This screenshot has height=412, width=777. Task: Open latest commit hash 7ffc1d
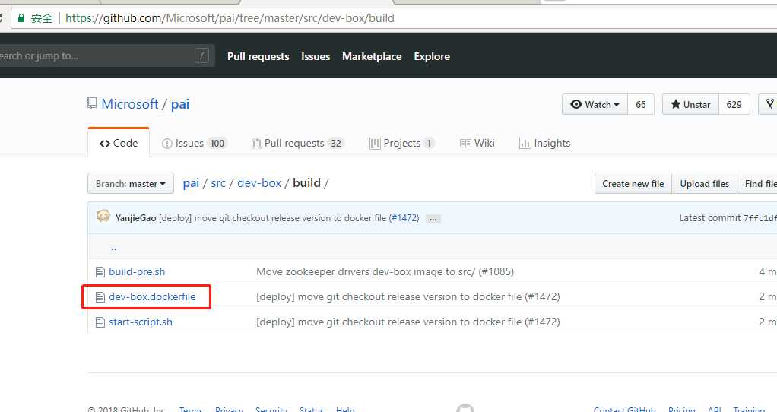click(x=760, y=218)
